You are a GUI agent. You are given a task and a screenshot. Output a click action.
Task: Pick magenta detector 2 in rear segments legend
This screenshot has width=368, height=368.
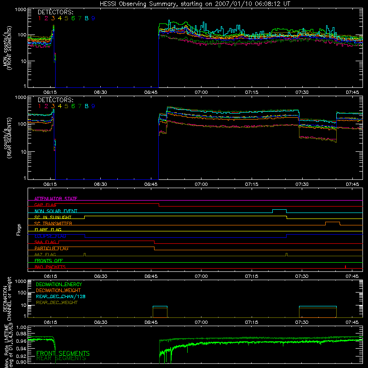[x=46, y=106]
